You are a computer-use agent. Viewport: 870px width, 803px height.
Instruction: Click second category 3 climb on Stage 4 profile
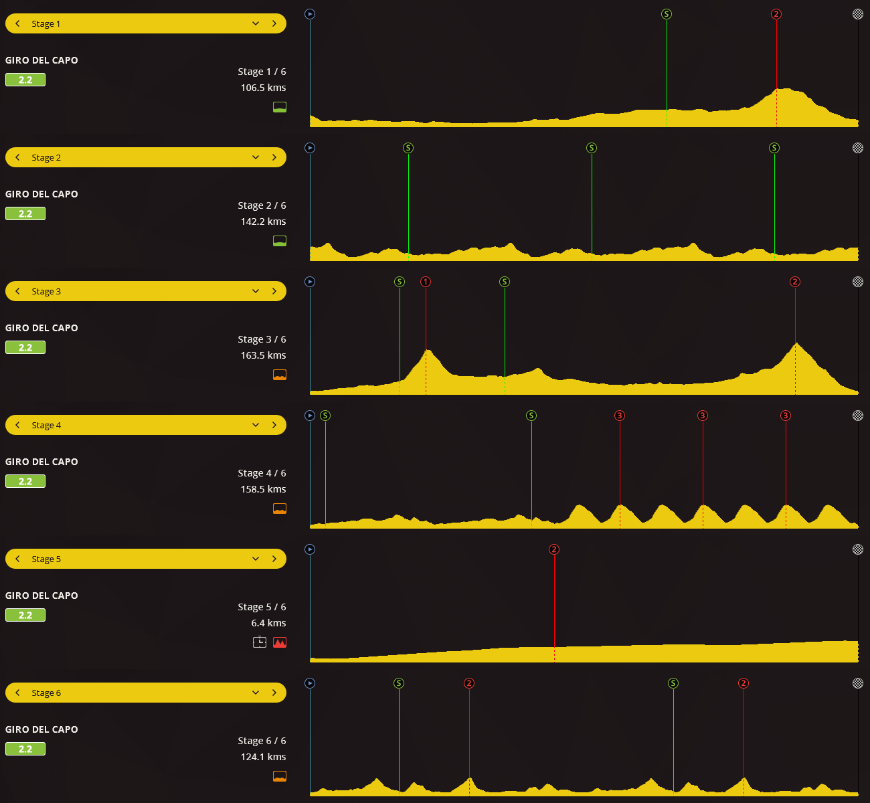703,416
